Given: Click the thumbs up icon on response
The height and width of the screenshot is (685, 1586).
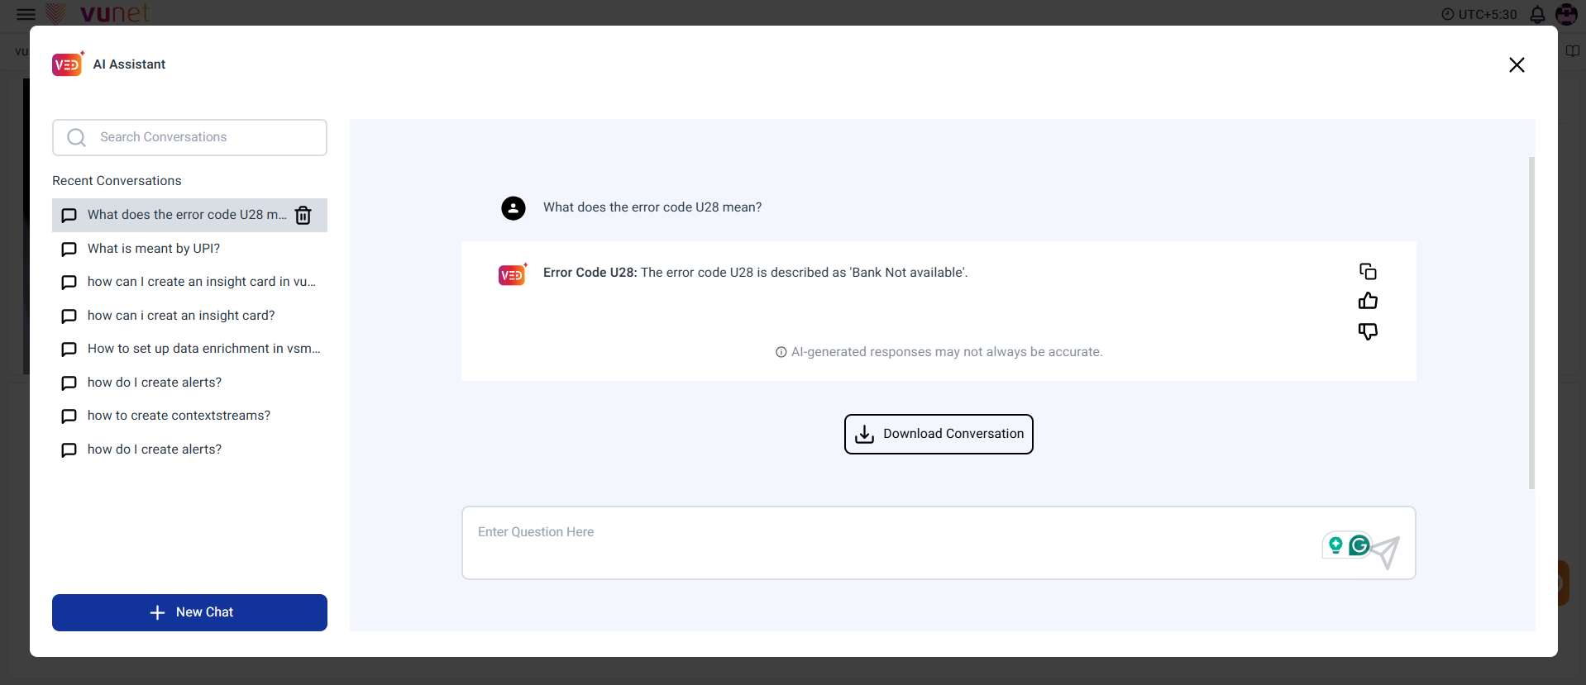Looking at the screenshot, I should click(x=1368, y=301).
